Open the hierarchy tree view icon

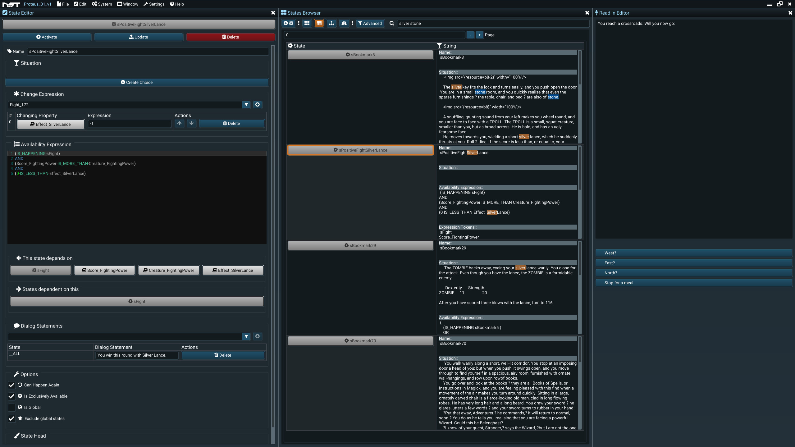(331, 23)
